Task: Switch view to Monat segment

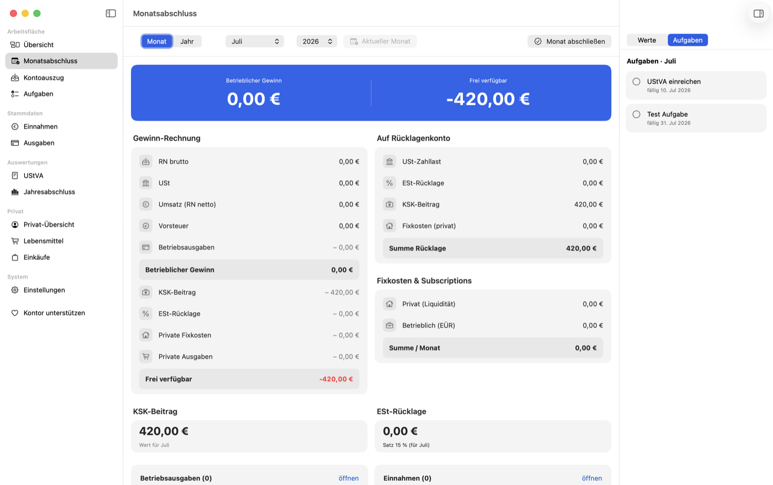Action: coord(157,41)
